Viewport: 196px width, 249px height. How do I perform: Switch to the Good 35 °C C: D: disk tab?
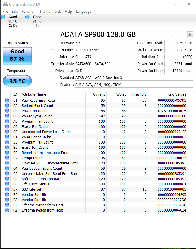[13, 21]
